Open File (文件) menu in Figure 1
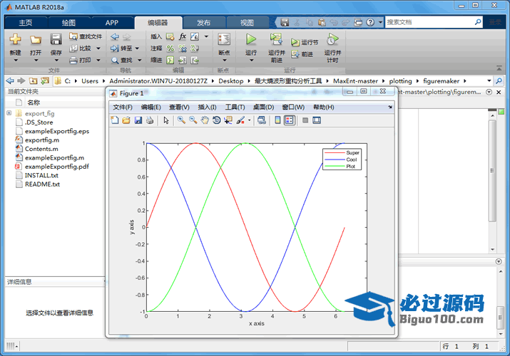The height and width of the screenshot is (356, 510). pyautogui.click(x=123, y=107)
